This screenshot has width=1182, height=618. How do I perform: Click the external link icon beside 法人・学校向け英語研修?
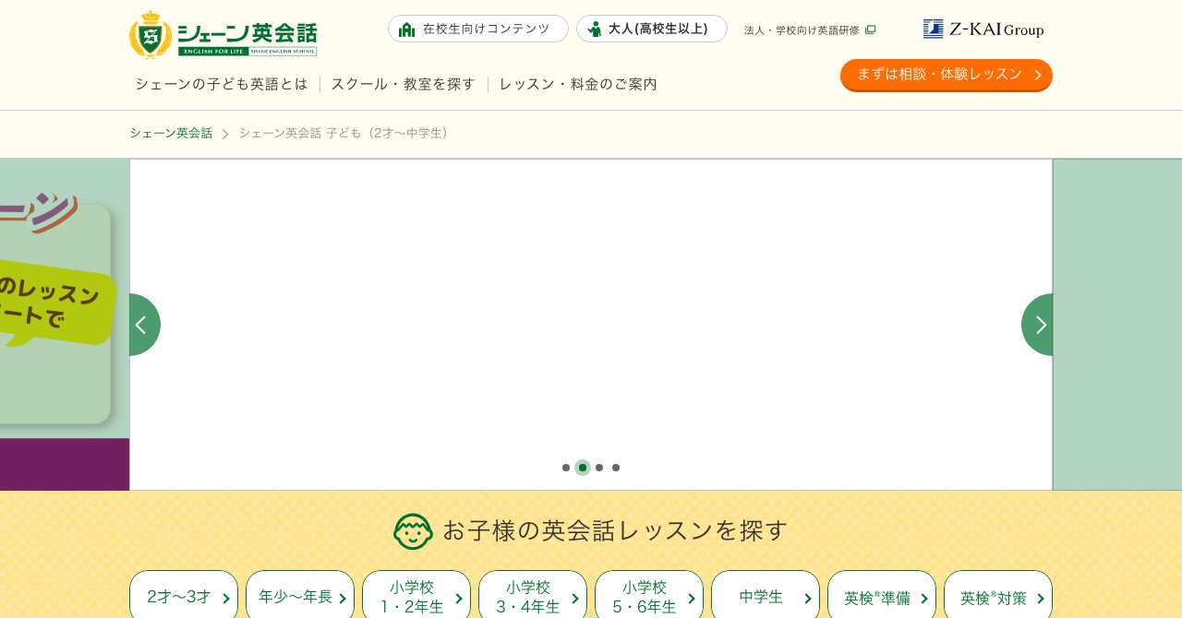870,30
